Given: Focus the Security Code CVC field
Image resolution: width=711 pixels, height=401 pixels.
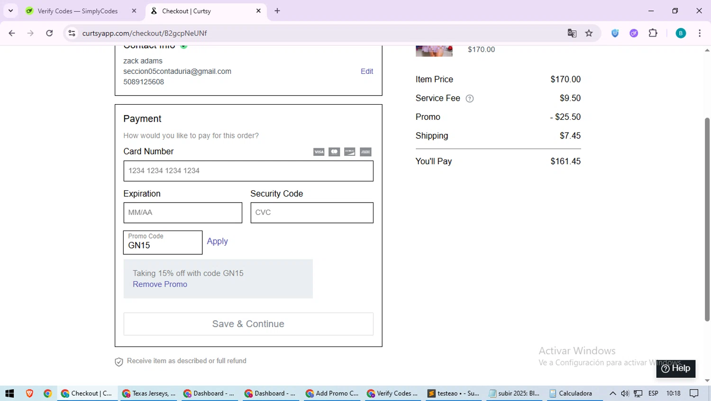Looking at the screenshot, I should click(x=312, y=213).
